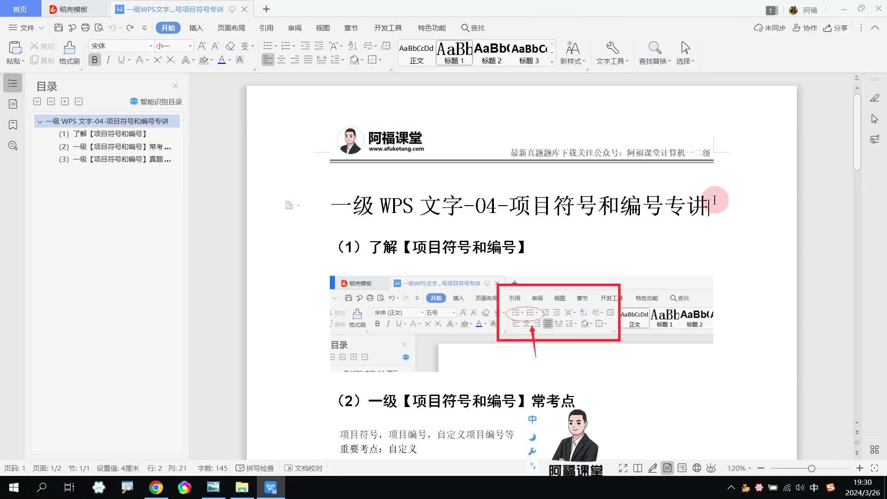Viewport: 887px width, 499px height.
Task: Click 智能识别目录 button in outline panel
Action: (156, 102)
